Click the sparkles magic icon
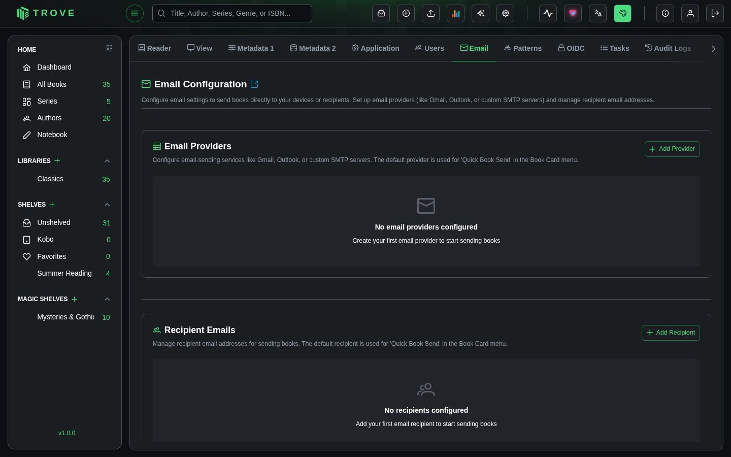This screenshot has width=731, height=457. [x=481, y=13]
